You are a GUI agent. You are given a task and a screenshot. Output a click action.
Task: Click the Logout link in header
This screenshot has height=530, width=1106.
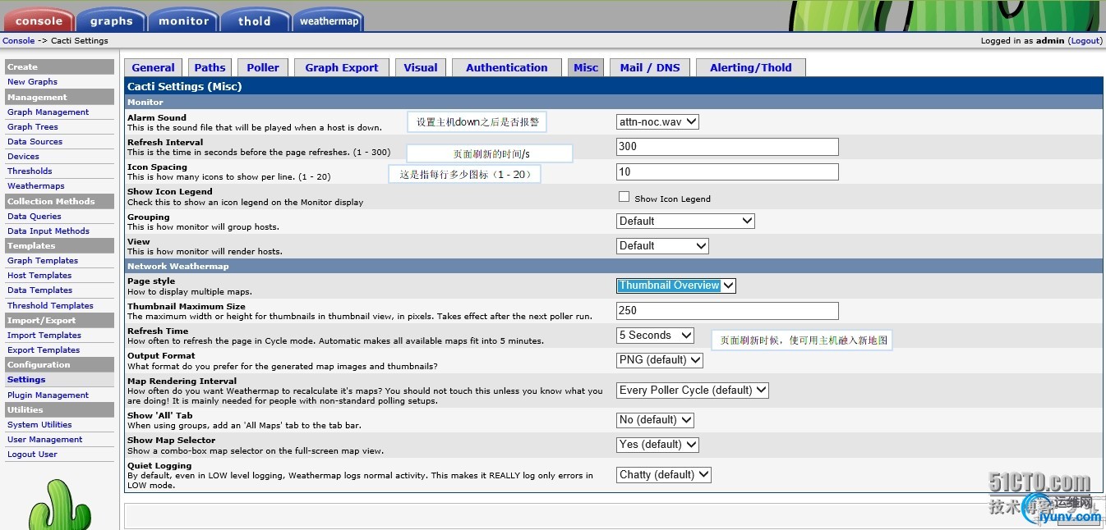click(x=1085, y=40)
